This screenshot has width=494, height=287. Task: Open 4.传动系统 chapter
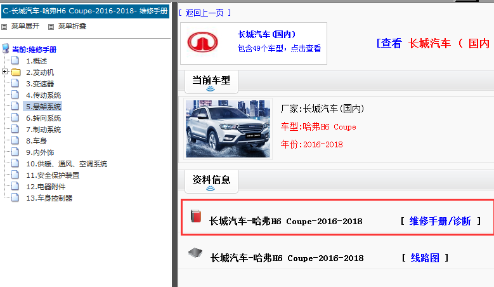[x=44, y=95]
